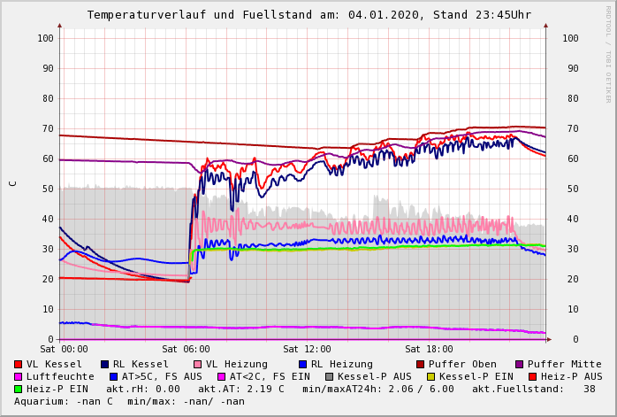The image size is (617, 417).
Task: Select the dark red Puffer Oben swatch
Action: click(420, 364)
